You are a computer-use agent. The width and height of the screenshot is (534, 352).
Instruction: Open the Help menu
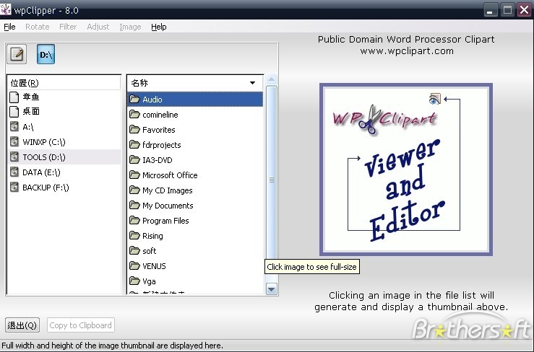(158, 27)
